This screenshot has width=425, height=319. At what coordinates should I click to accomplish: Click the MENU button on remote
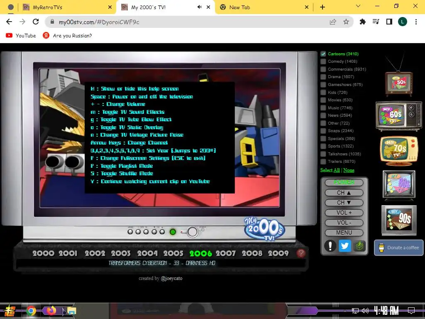(344, 233)
